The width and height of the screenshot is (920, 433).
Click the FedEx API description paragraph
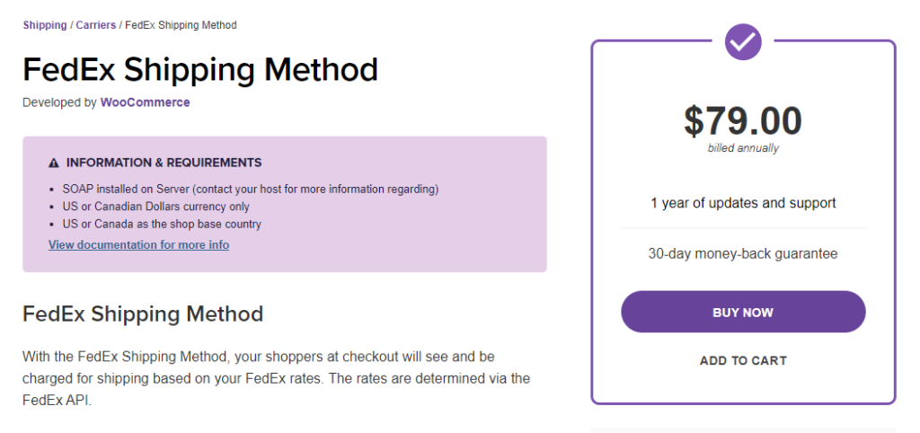coord(277,379)
